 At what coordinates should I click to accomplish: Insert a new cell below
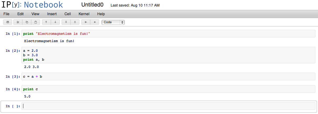(x=75, y=22)
